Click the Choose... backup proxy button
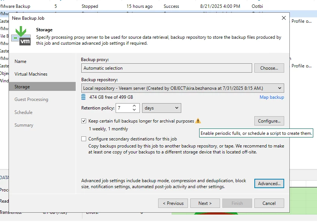The height and width of the screenshot is (222, 317). pos(269,68)
